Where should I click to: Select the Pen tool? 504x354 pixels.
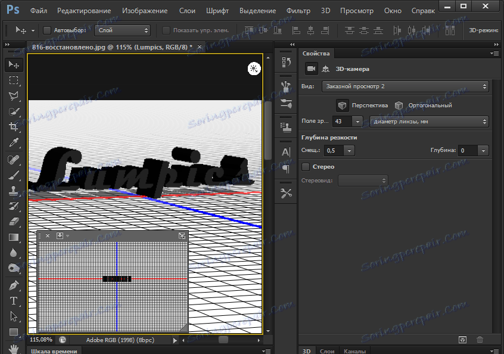[x=14, y=285]
